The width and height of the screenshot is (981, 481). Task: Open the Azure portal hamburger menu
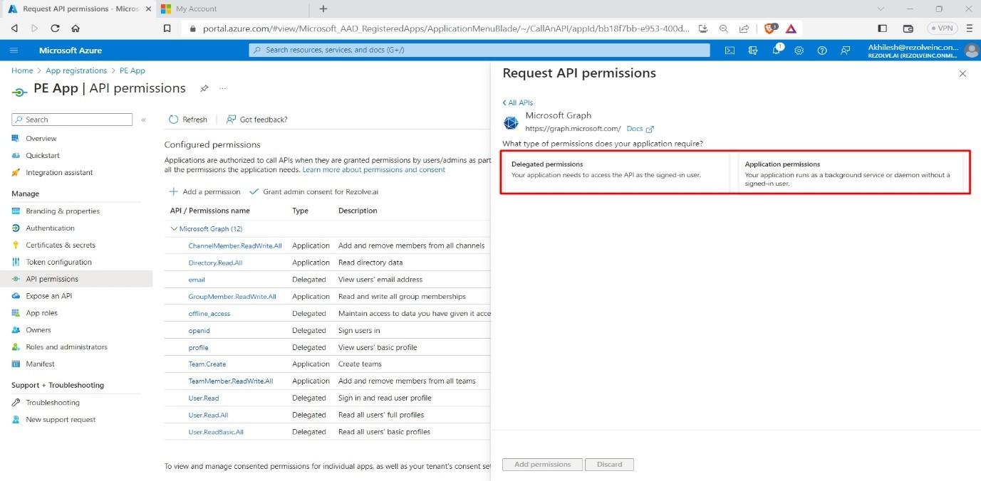point(14,51)
